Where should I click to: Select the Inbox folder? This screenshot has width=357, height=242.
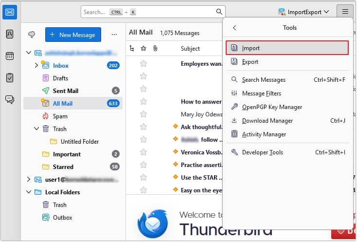point(73,65)
